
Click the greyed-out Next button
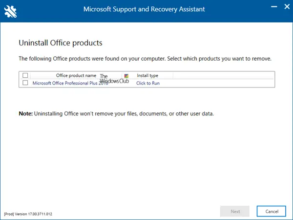point(235,211)
